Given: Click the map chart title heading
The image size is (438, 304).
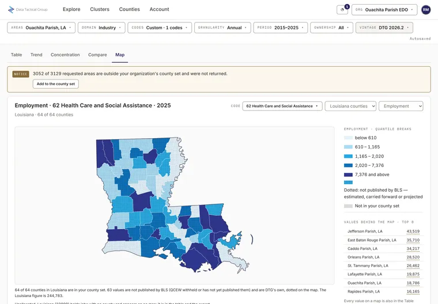Looking at the screenshot, I should 93,105.
